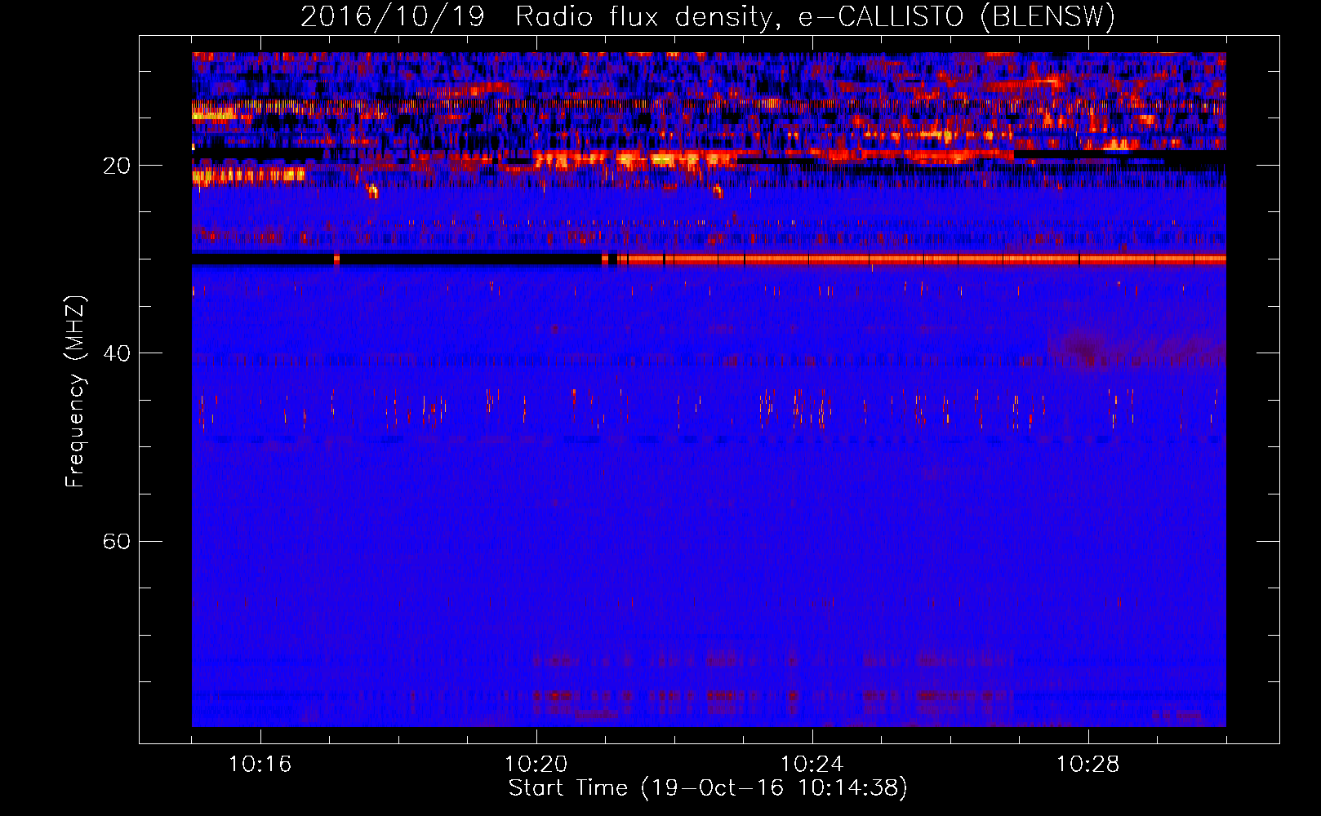This screenshot has width=1321, height=816.
Task: Click the 40 frequency tick label
Action: pos(116,353)
